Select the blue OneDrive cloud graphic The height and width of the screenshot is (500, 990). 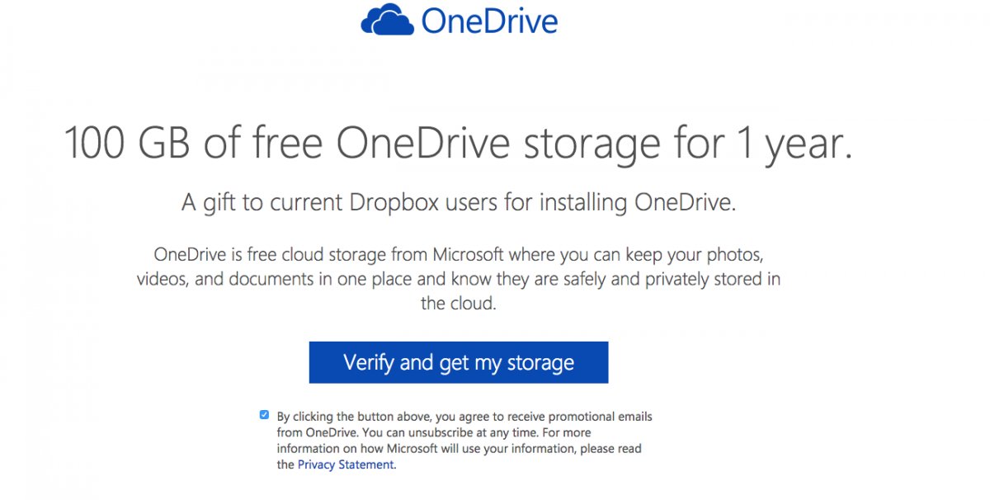coord(386,19)
